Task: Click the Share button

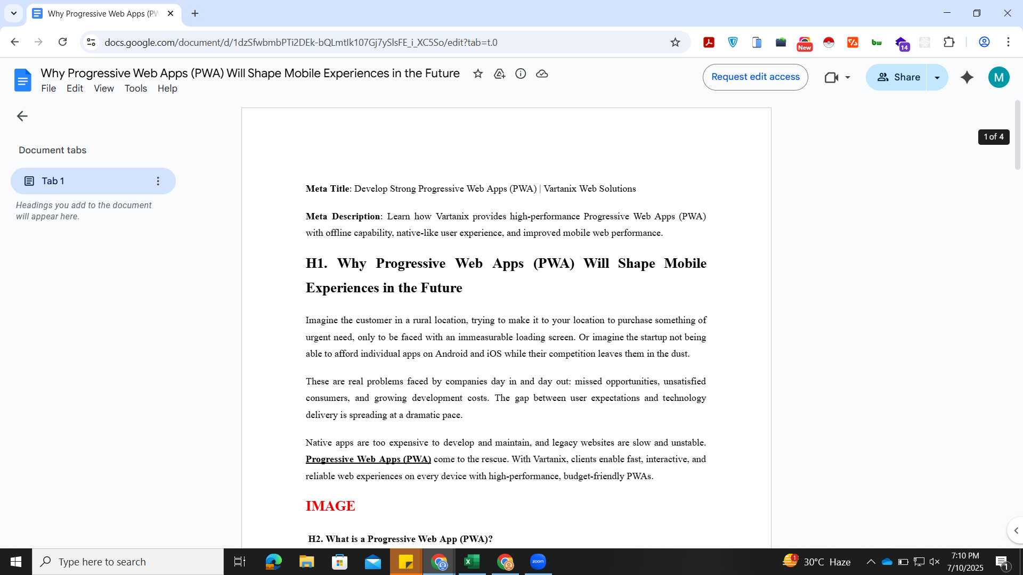Action: tap(897, 78)
